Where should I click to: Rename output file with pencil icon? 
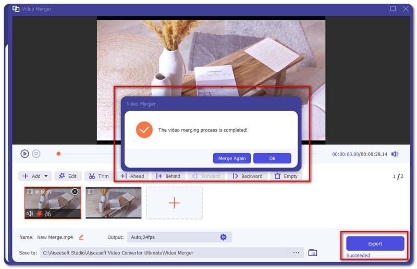[x=81, y=237]
